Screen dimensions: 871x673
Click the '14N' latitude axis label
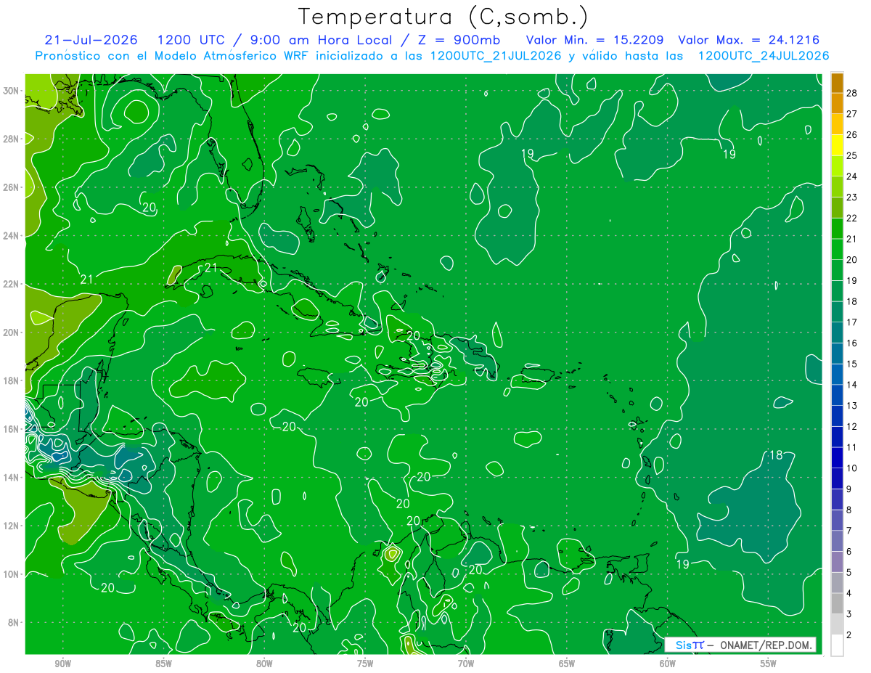pos(11,478)
